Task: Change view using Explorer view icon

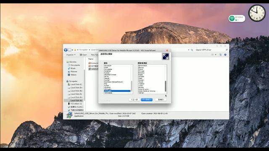Action: 213,55
